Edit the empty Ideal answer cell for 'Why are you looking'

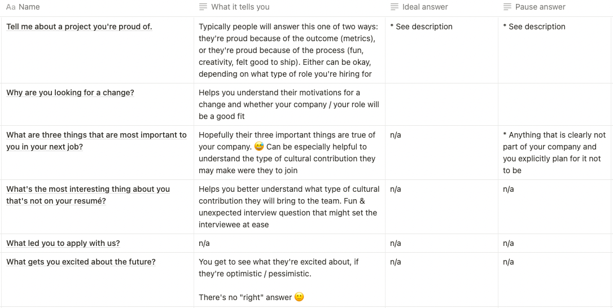click(x=441, y=104)
